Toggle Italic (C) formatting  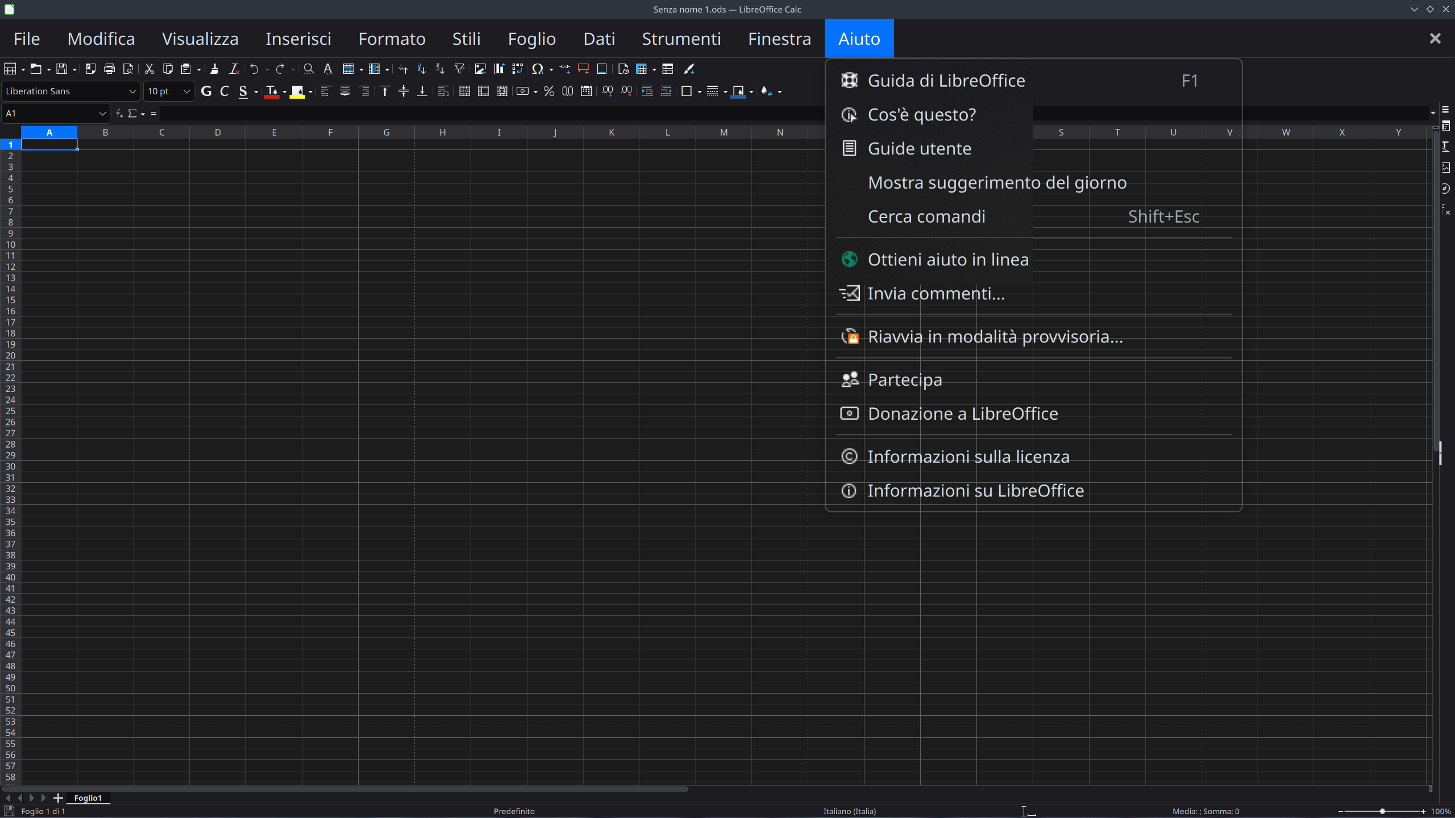(225, 91)
